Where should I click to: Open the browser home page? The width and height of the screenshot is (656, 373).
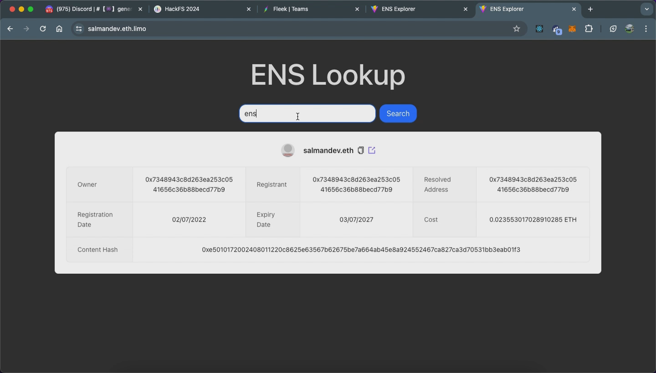coord(59,29)
